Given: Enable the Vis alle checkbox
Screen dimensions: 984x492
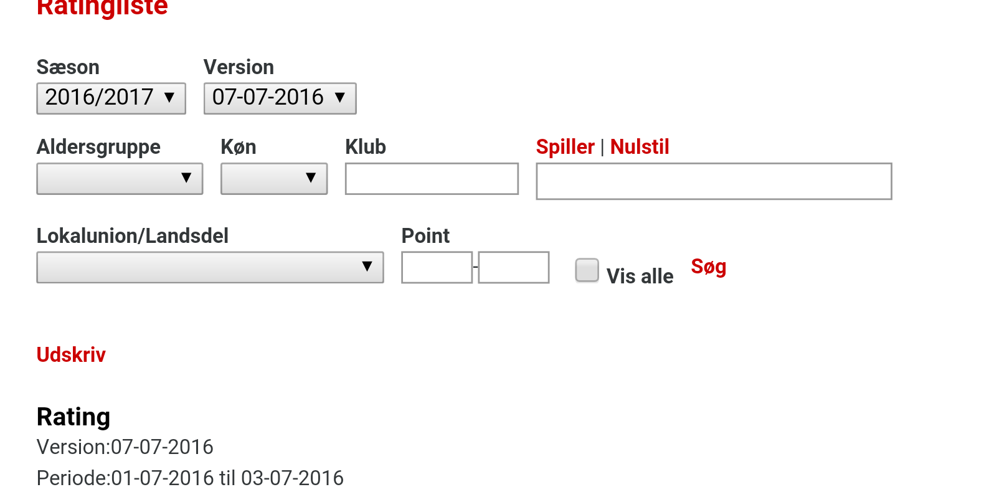Looking at the screenshot, I should point(587,270).
